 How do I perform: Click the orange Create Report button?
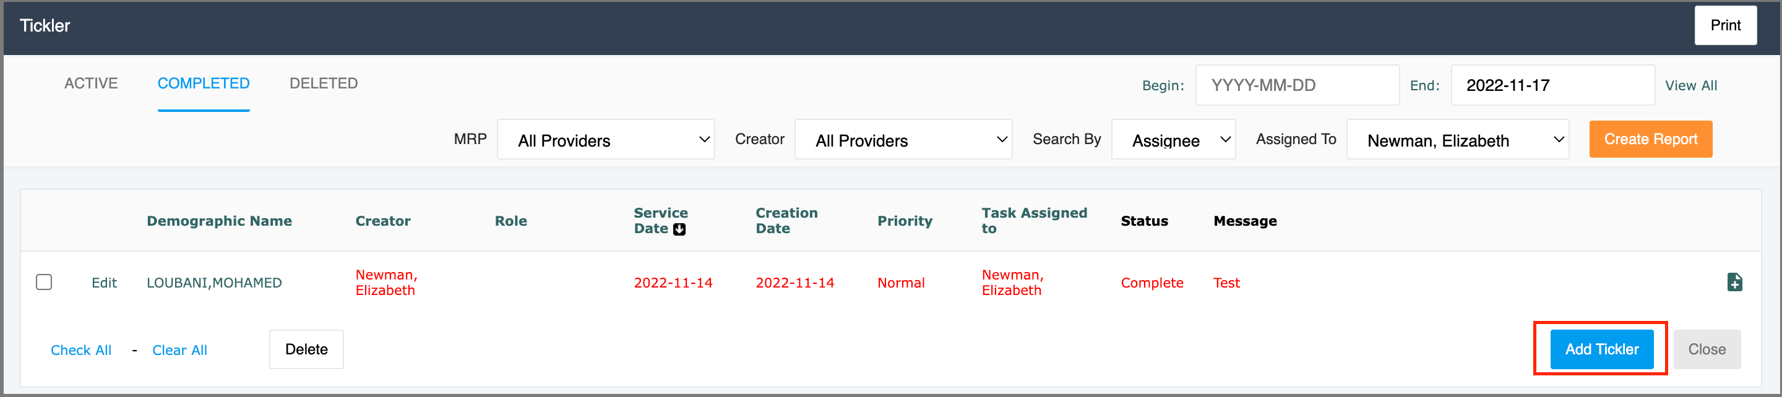pos(1650,139)
